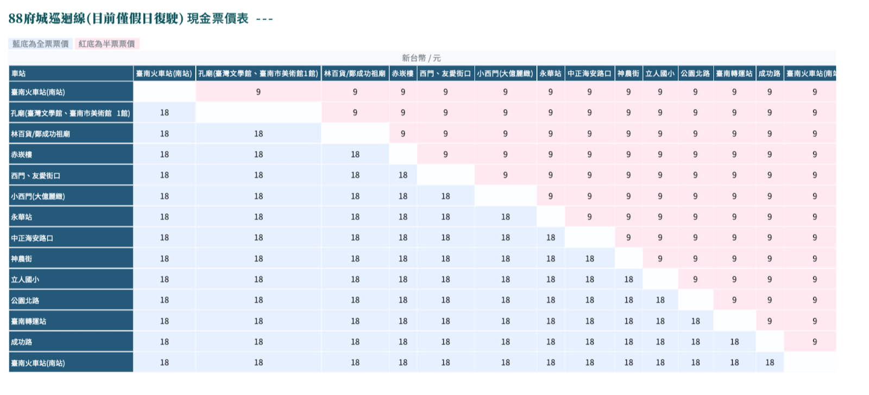The height and width of the screenshot is (395, 869).
Task: Click fare 9 in 神農街 row, 立人國小 column
Action: coord(660,259)
